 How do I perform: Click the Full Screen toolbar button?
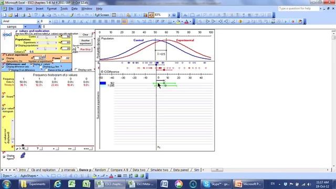(x=102, y=15)
